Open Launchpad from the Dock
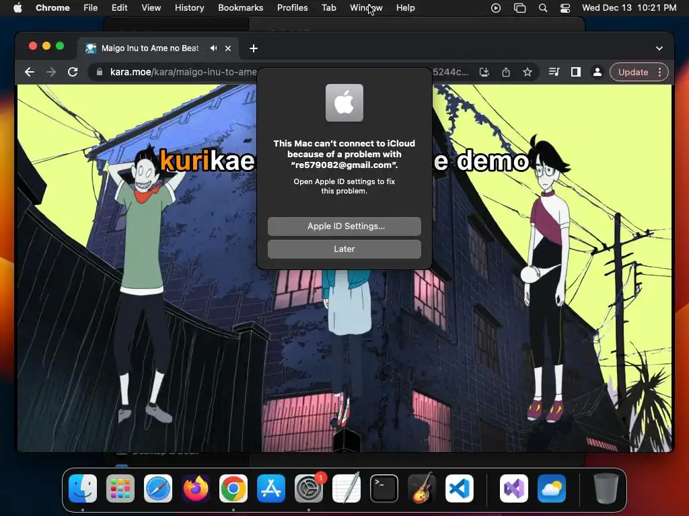 click(120, 488)
